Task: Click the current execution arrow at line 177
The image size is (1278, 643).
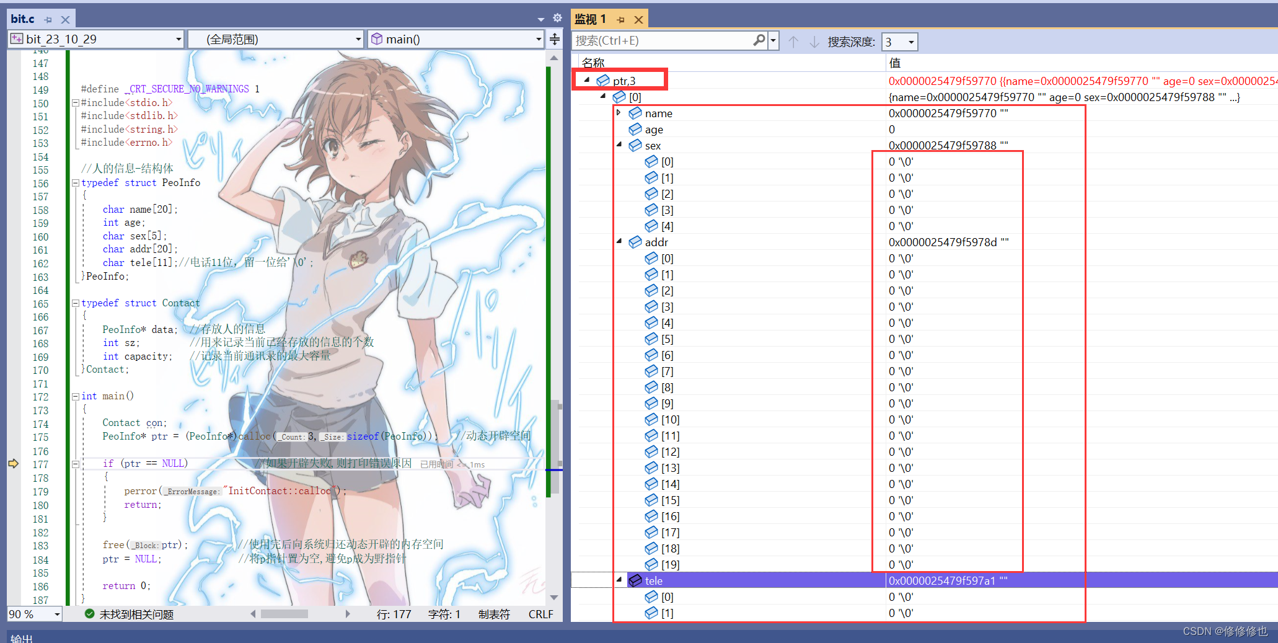Action: coord(13,464)
